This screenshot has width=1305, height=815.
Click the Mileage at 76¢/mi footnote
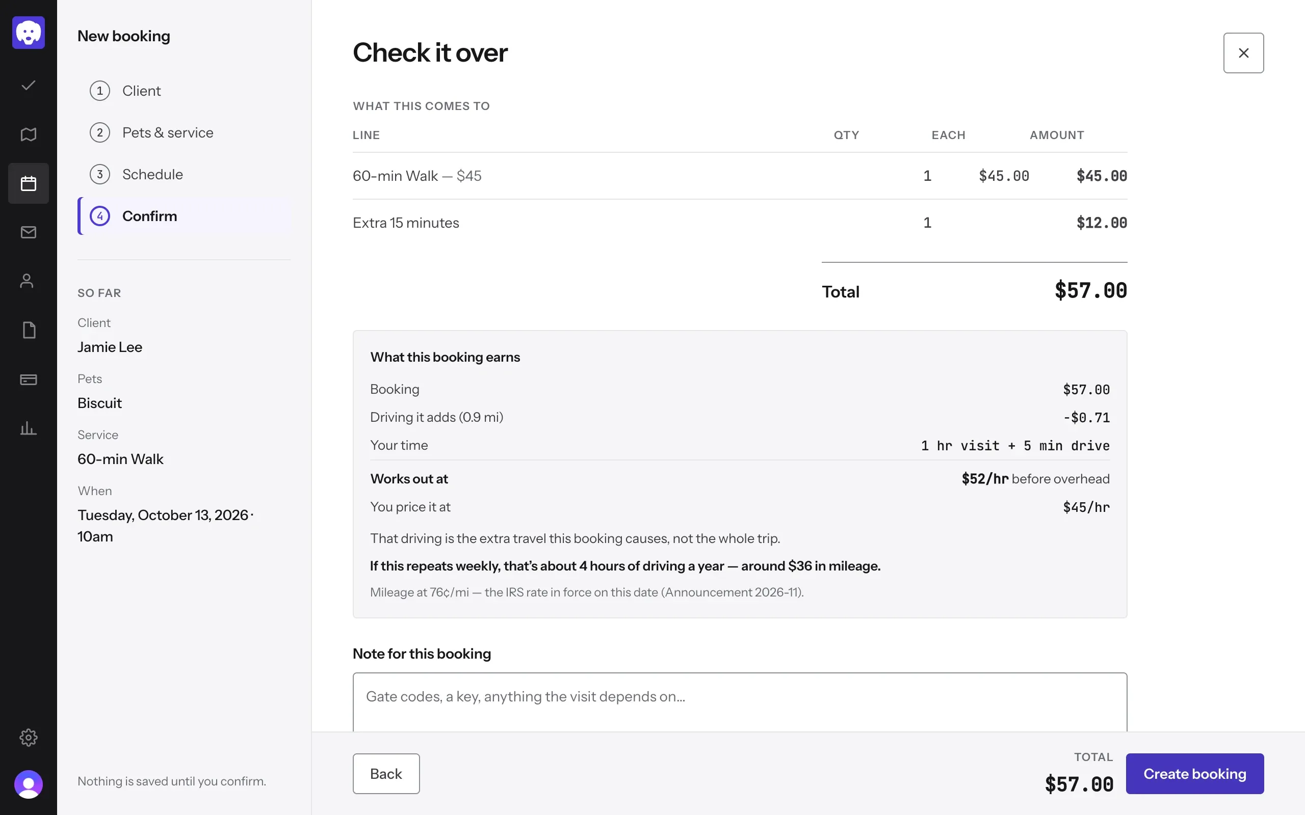coord(587,592)
